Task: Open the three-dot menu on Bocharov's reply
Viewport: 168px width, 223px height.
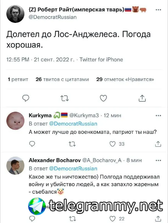Action: pos(158,161)
